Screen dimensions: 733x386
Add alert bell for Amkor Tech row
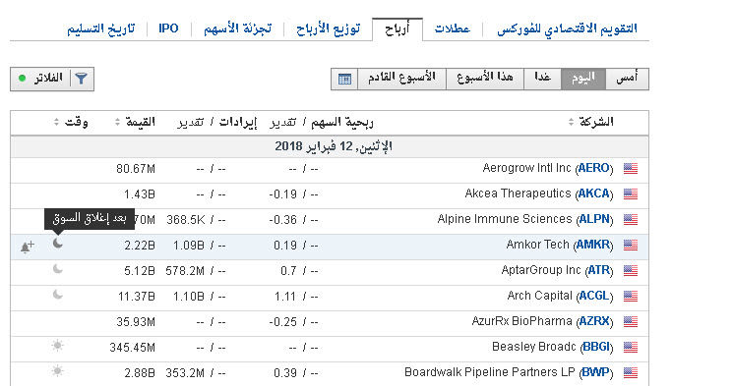tap(28, 247)
